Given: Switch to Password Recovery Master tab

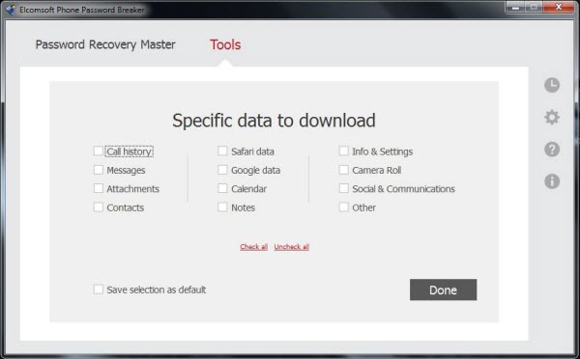Looking at the screenshot, I should tap(105, 44).
